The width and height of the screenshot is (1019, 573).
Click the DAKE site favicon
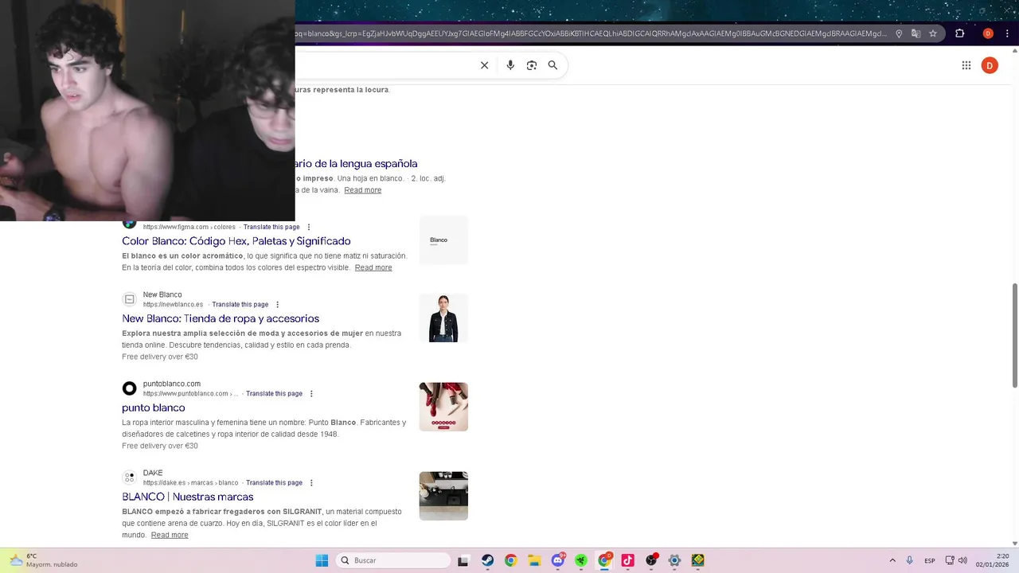(x=129, y=477)
